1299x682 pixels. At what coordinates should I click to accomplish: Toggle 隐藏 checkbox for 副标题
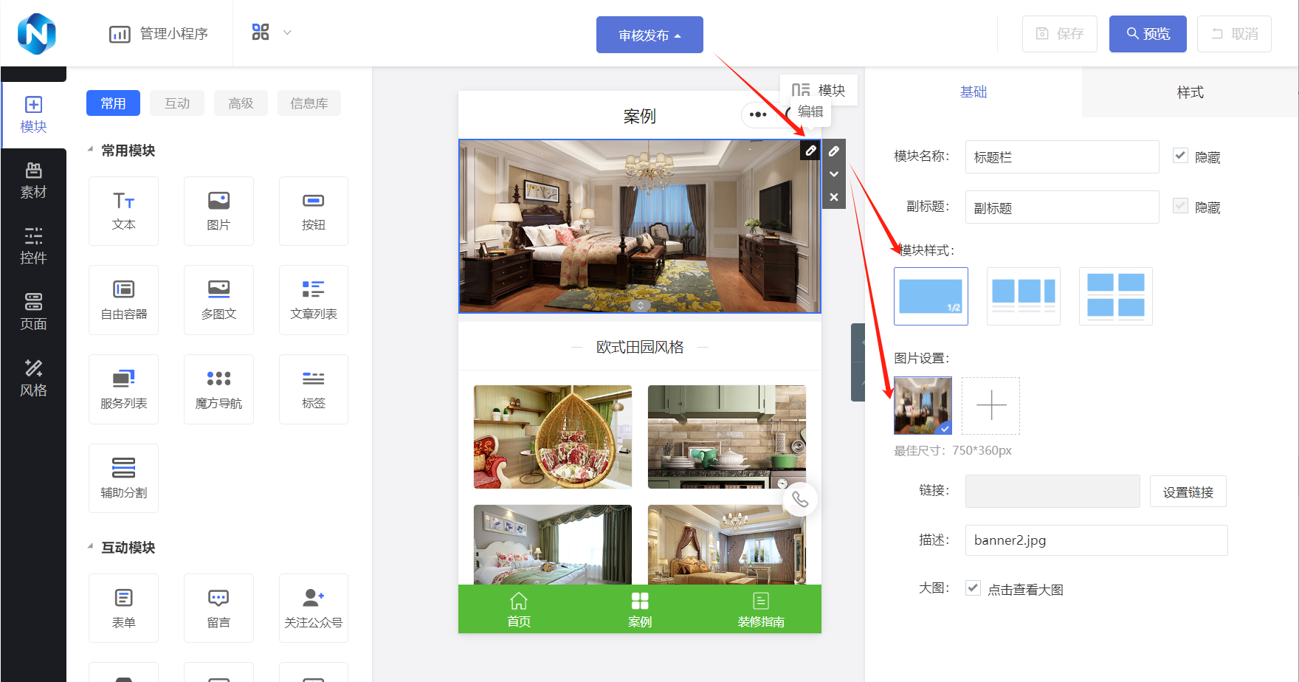click(1181, 206)
